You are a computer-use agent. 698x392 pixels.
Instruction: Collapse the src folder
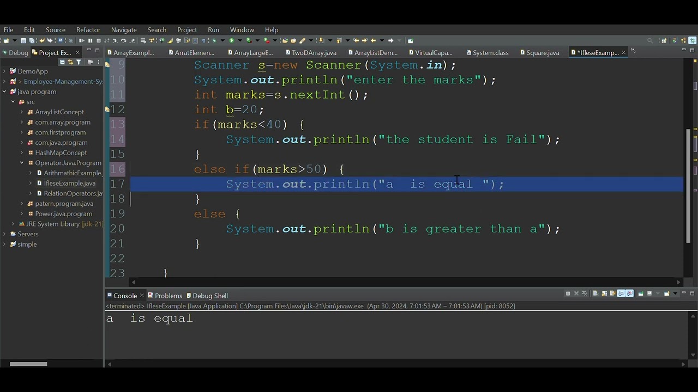13,102
